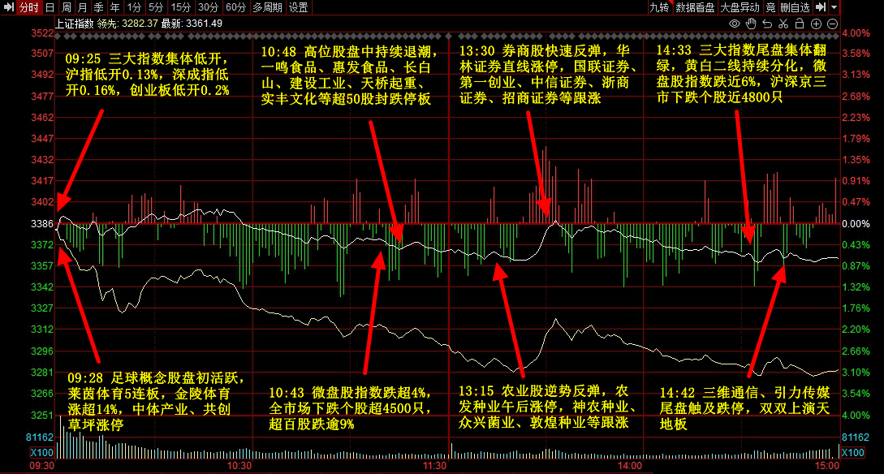Open the 多周期 multi-period selector
Screen dimensions: 884x474
click(268, 7)
